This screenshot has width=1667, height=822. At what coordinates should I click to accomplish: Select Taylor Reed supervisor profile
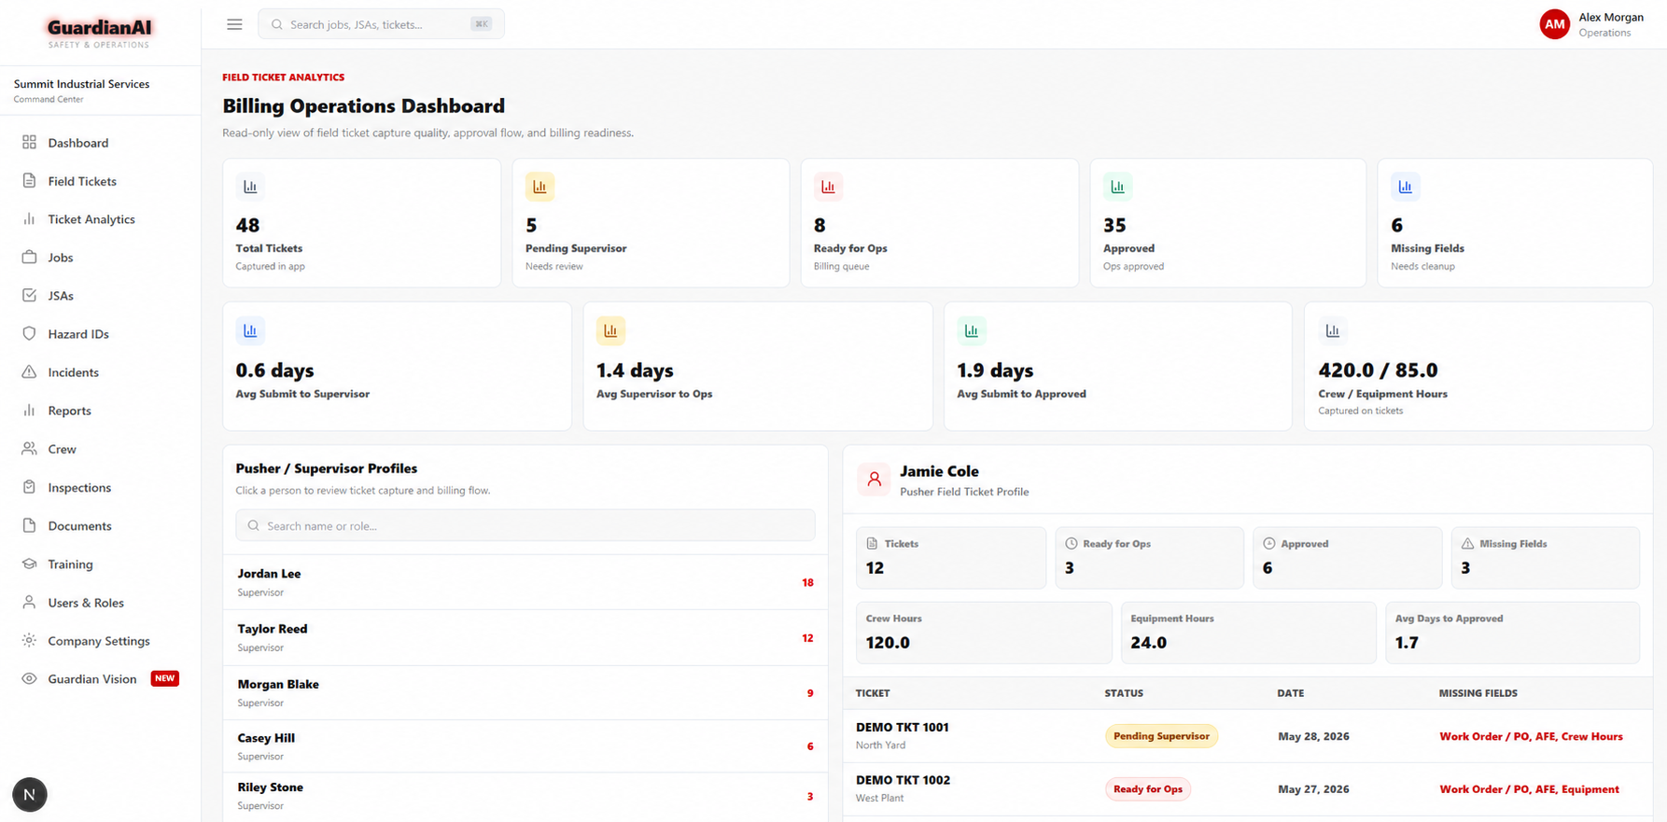(x=525, y=637)
